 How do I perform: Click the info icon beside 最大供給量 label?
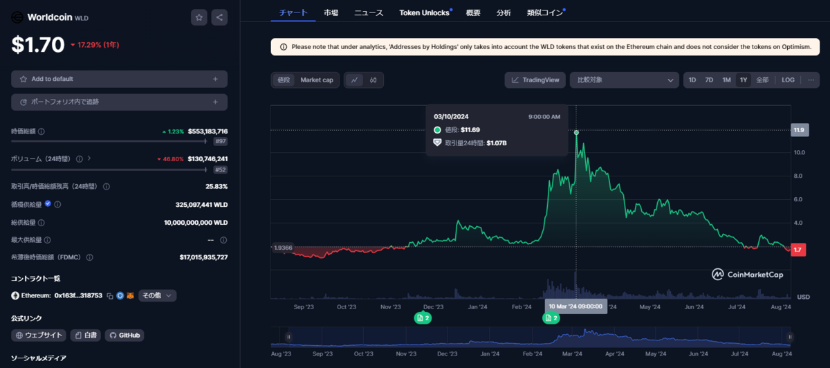pyautogui.click(x=48, y=240)
